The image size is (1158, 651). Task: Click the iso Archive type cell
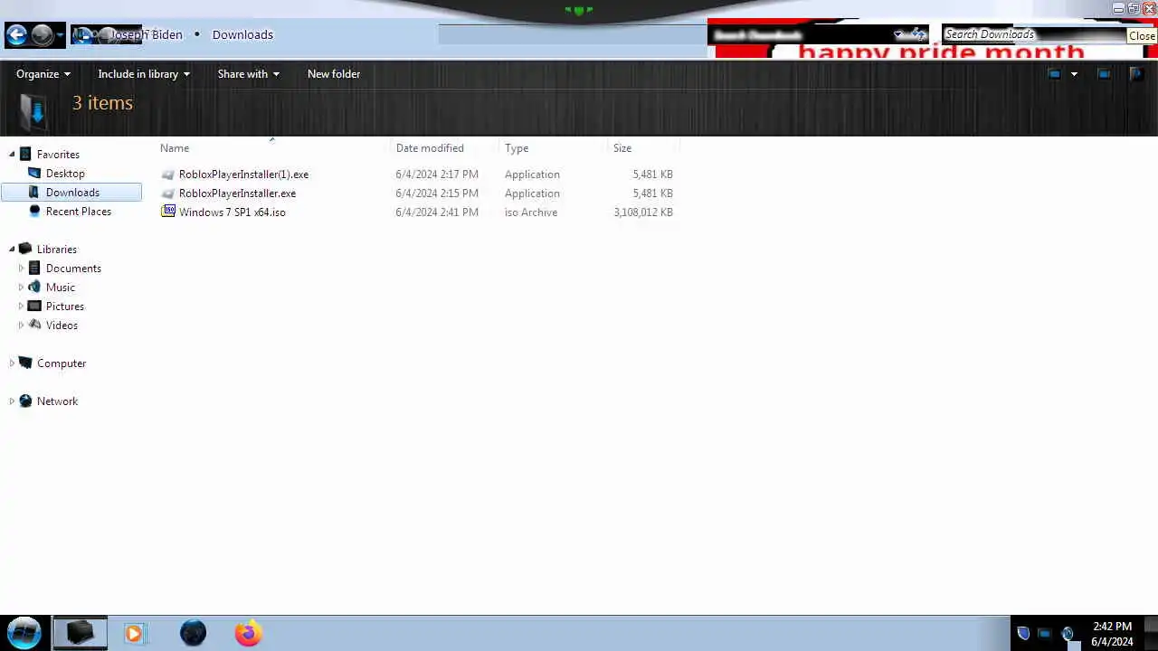pyautogui.click(x=531, y=212)
